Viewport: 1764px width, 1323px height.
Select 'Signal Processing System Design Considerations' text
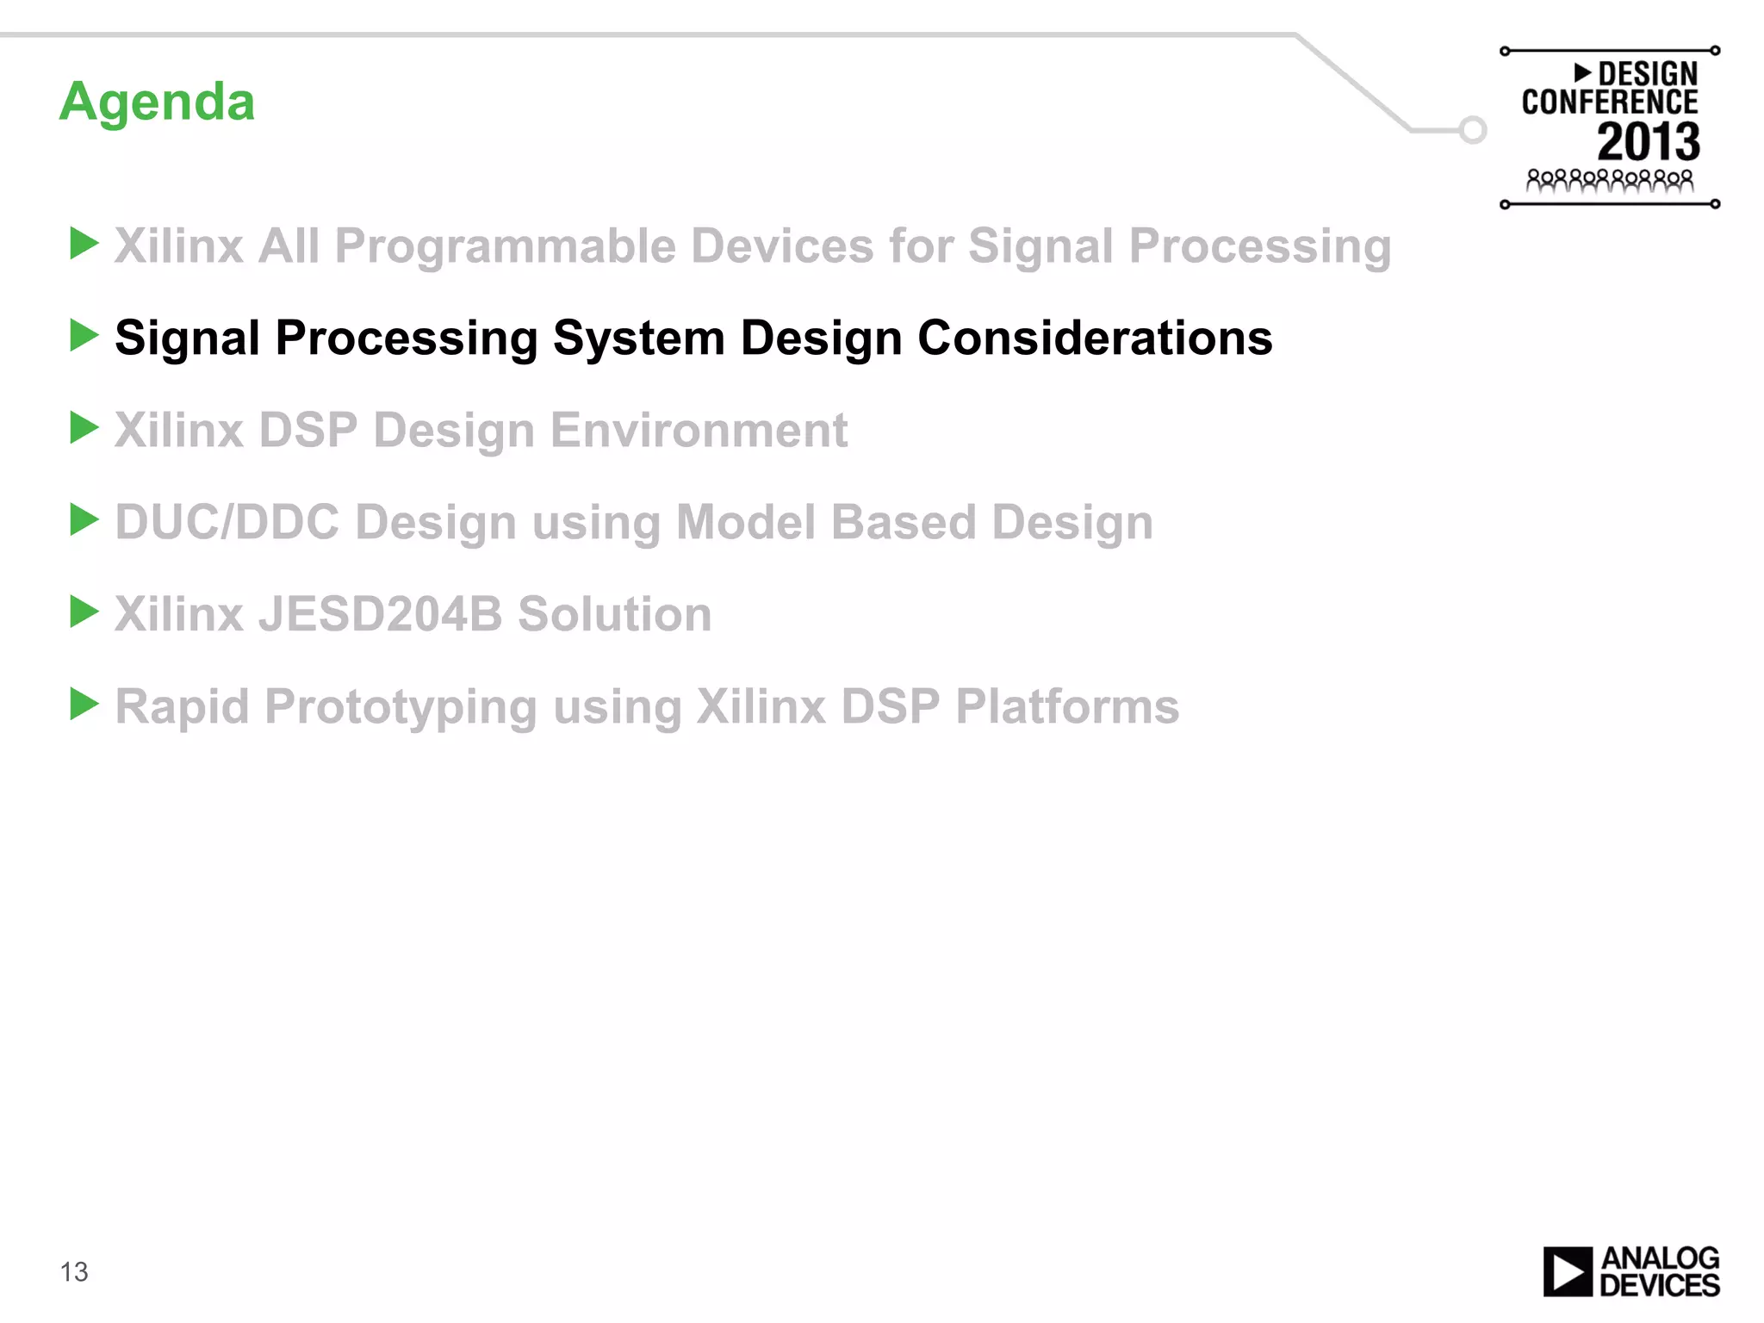pos(693,338)
